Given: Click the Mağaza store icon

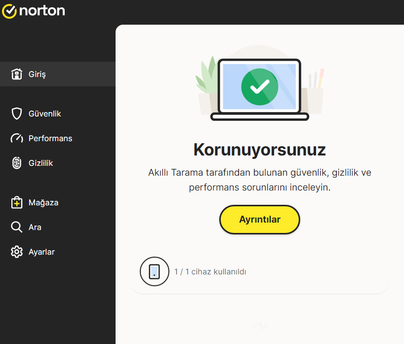Looking at the screenshot, I should (x=17, y=202).
